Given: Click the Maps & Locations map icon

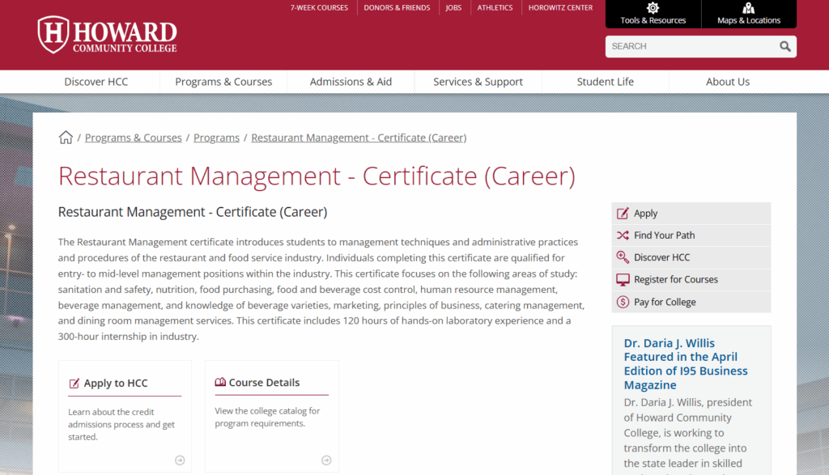Looking at the screenshot, I should (x=748, y=8).
